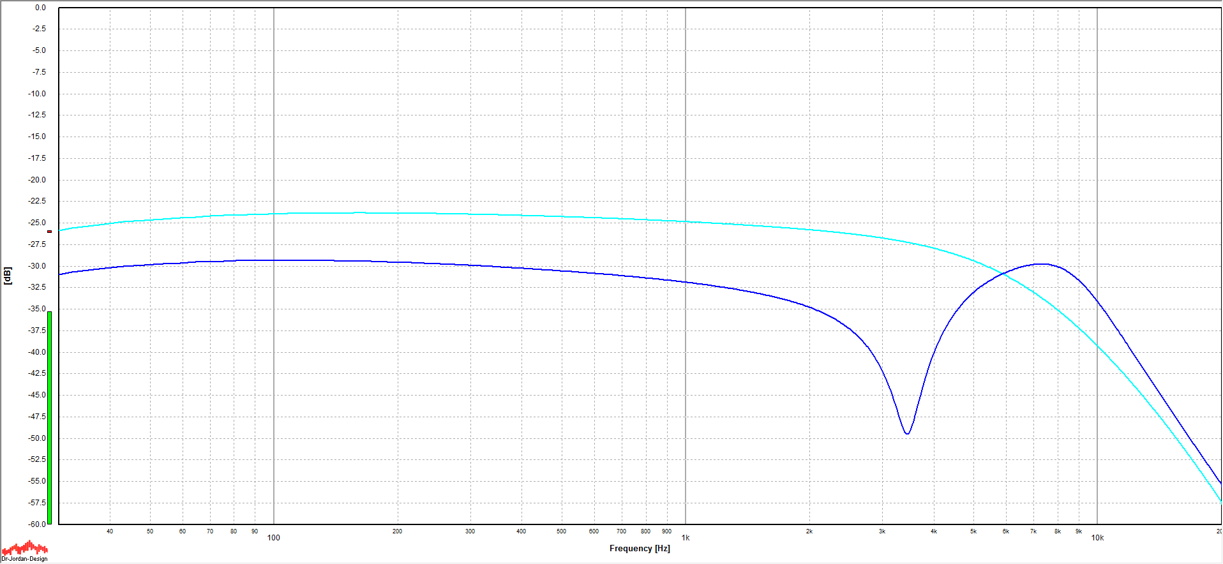Click the 0.0 dB scale label
1223x564 pixels.
pyautogui.click(x=40, y=8)
